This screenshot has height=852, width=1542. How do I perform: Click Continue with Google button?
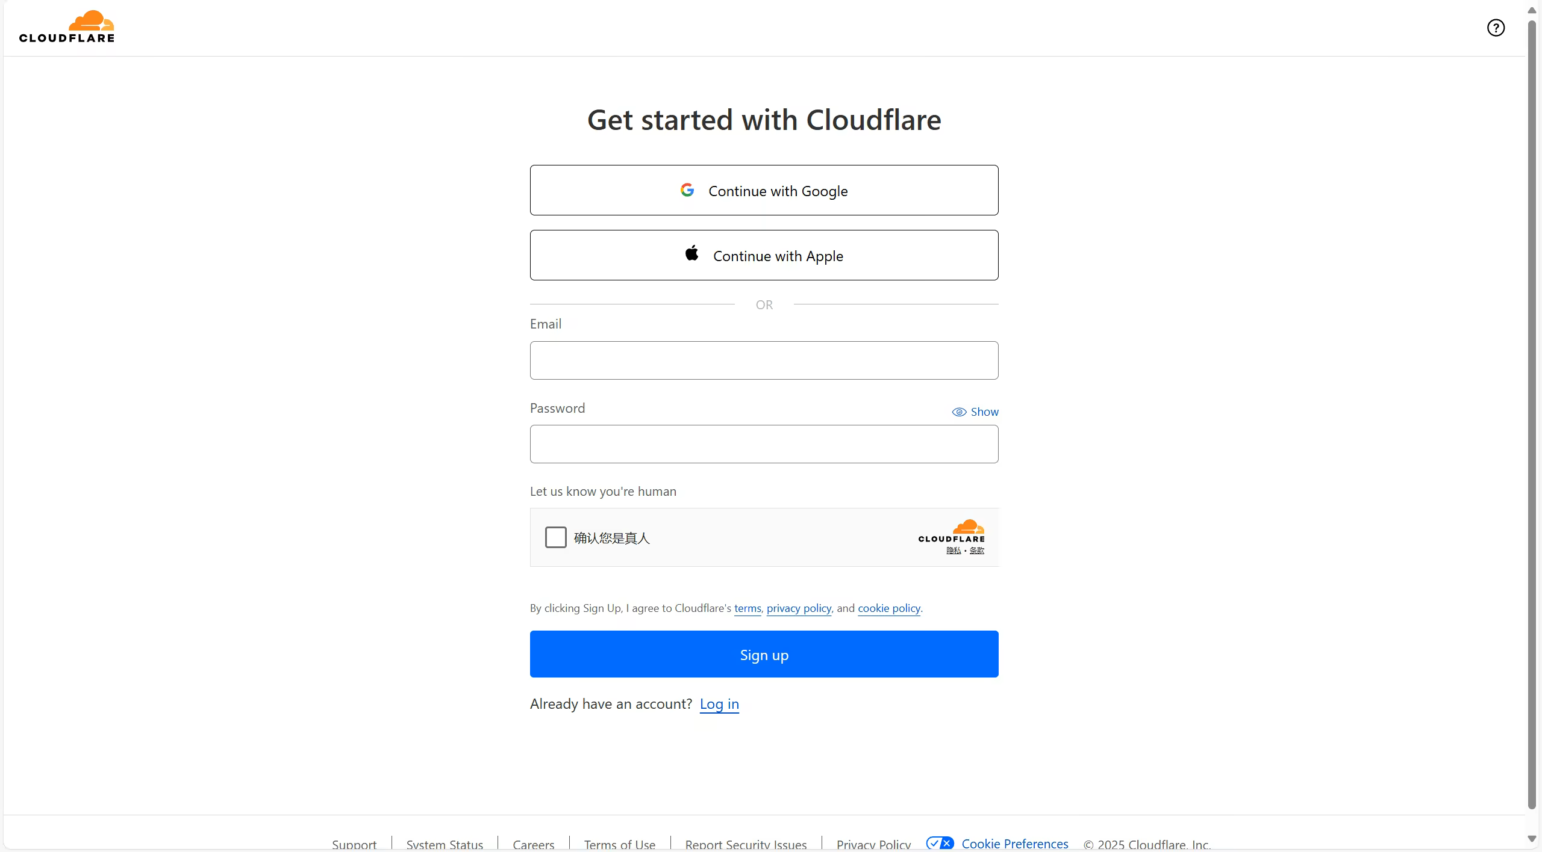(764, 190)
